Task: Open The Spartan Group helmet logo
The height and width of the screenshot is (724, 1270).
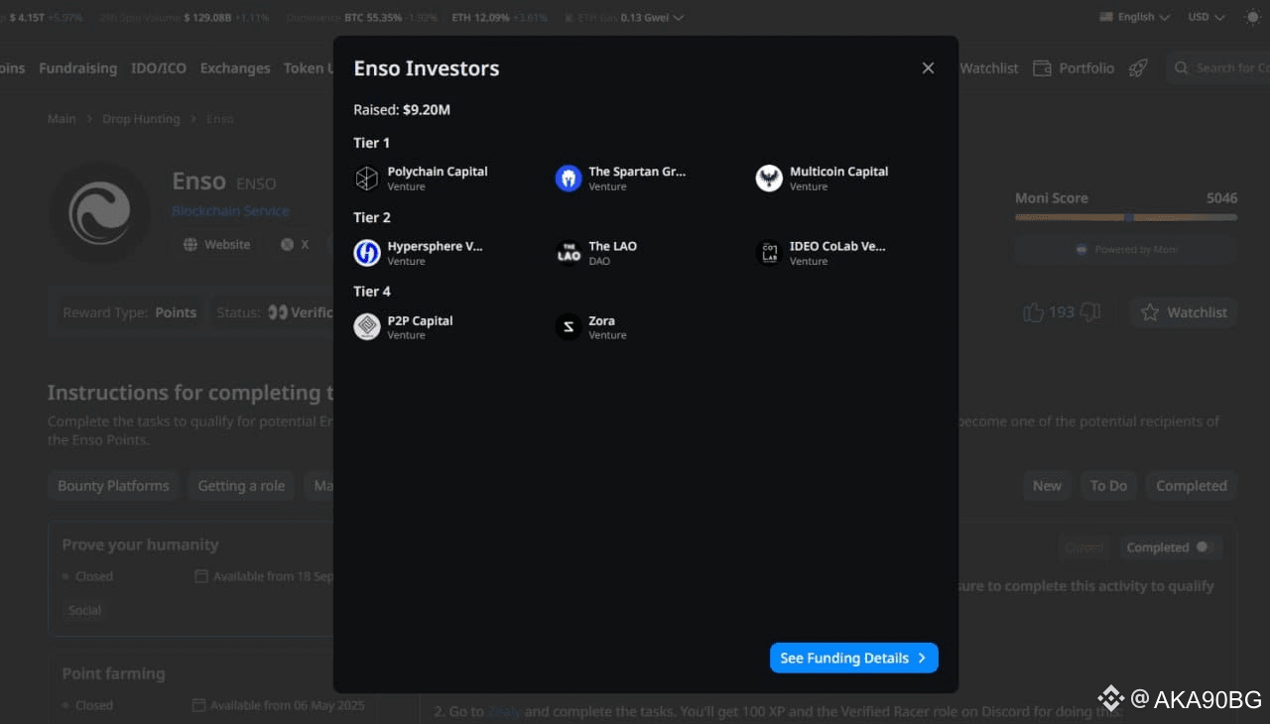Action: (x=569, y=179)
